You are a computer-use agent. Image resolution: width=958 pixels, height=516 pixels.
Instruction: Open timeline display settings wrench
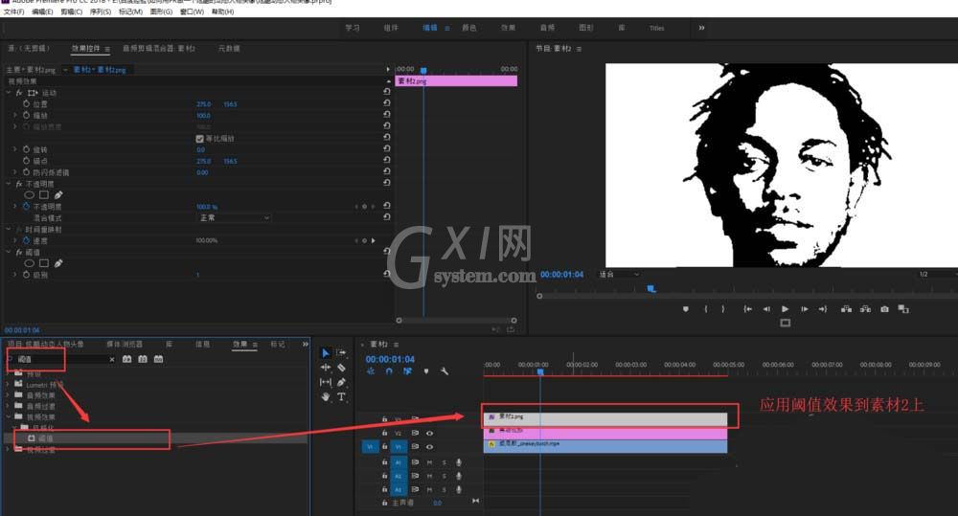pos(445,371)
